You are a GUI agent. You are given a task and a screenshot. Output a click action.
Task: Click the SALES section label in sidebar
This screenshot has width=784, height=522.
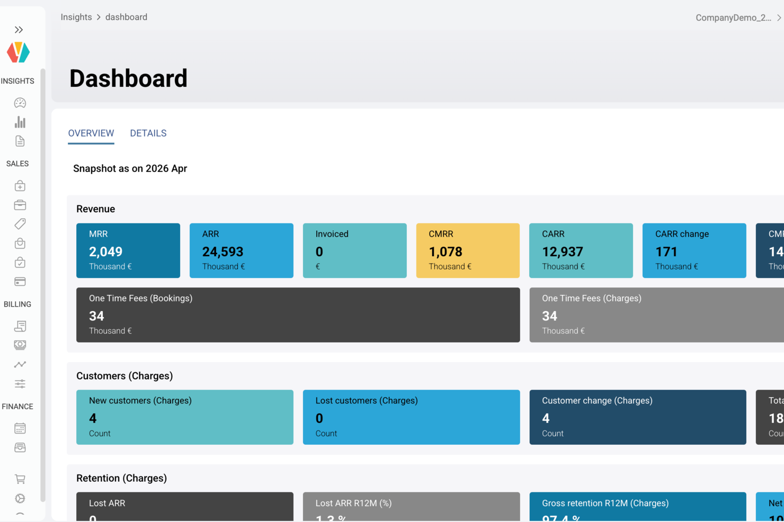coord(17,164)
